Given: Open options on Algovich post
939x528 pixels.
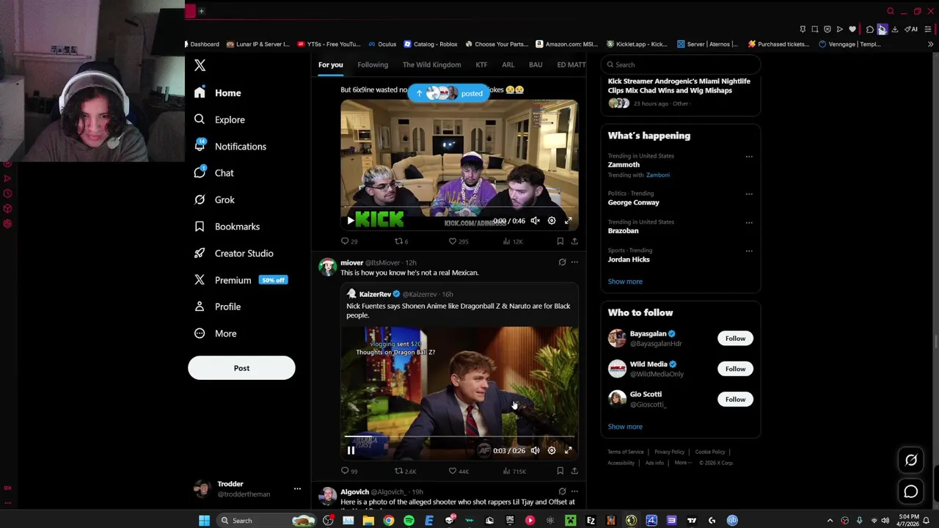Looking at the screenshot, I should tap(574, 491).
